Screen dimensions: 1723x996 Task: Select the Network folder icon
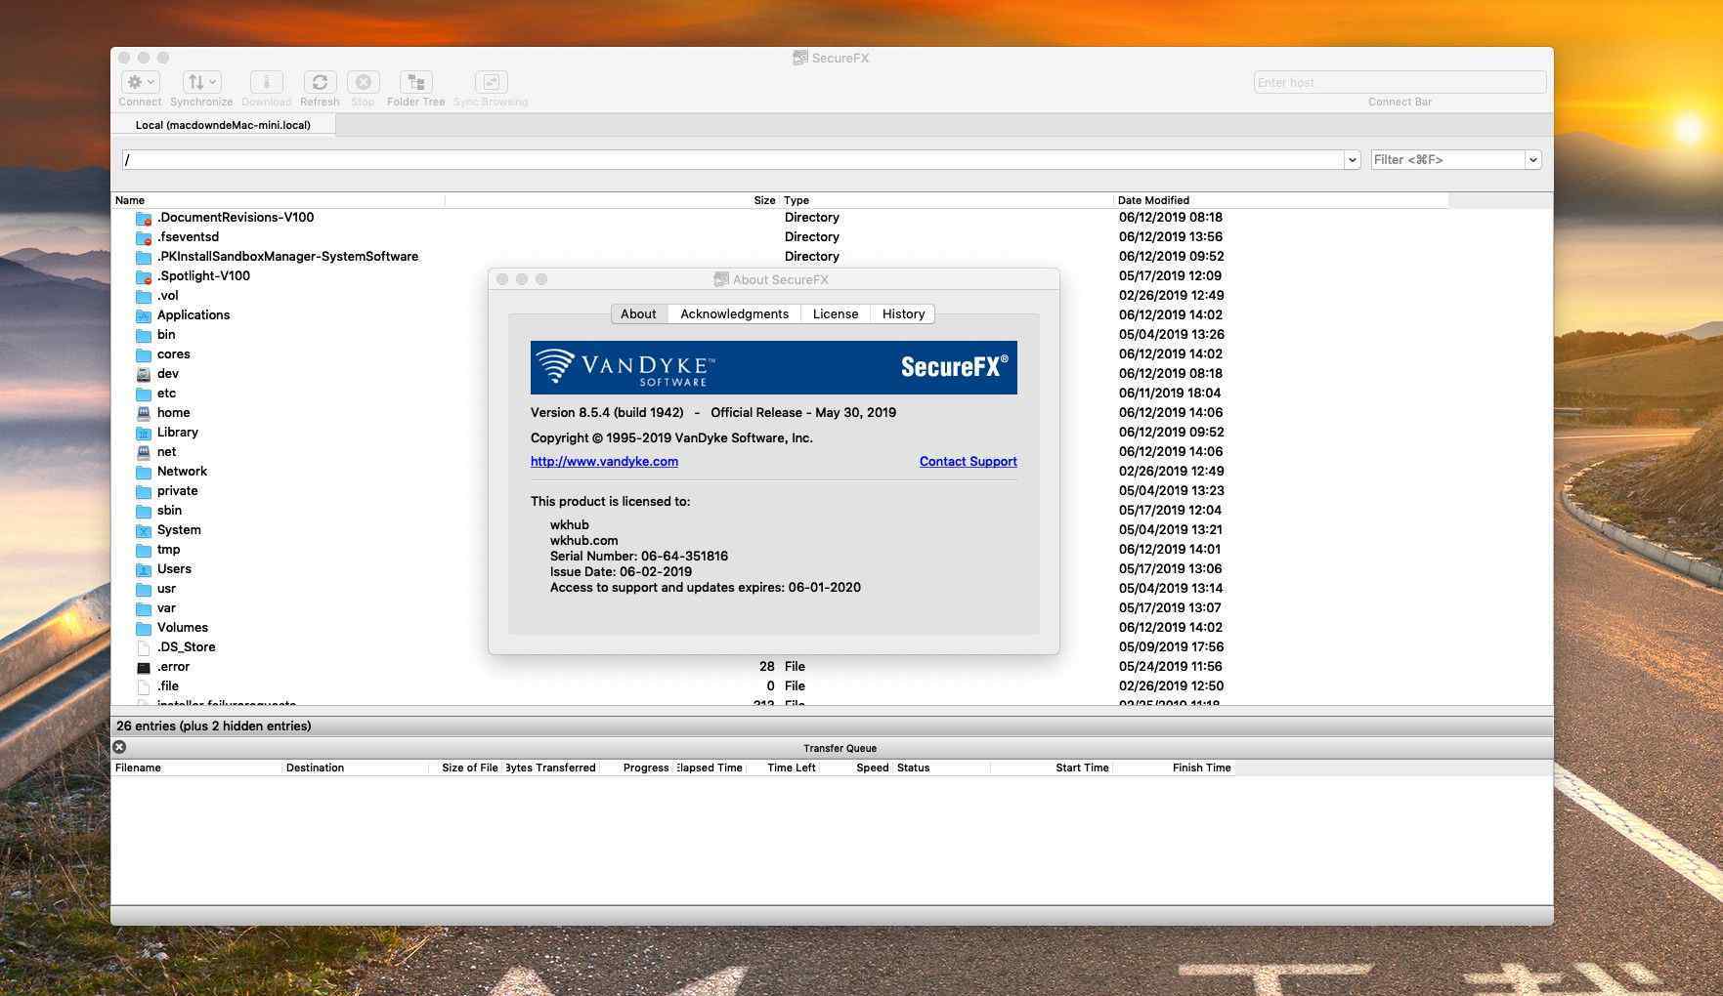pos(144,472)
